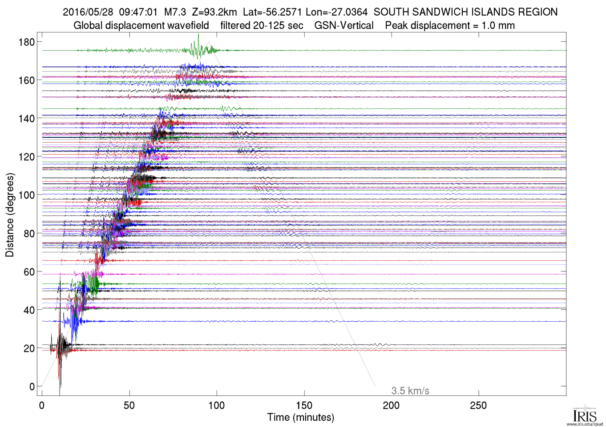This screenshot has width=606, height=427.
Task: Click the 20 tick on distance axis
Action: point(29,348)
